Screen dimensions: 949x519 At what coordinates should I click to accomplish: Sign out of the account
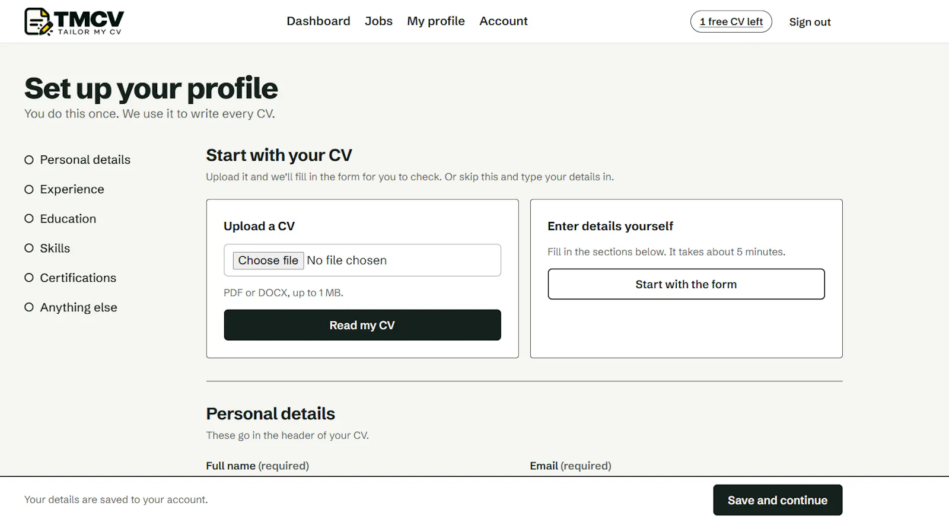(x=810, y=22)
